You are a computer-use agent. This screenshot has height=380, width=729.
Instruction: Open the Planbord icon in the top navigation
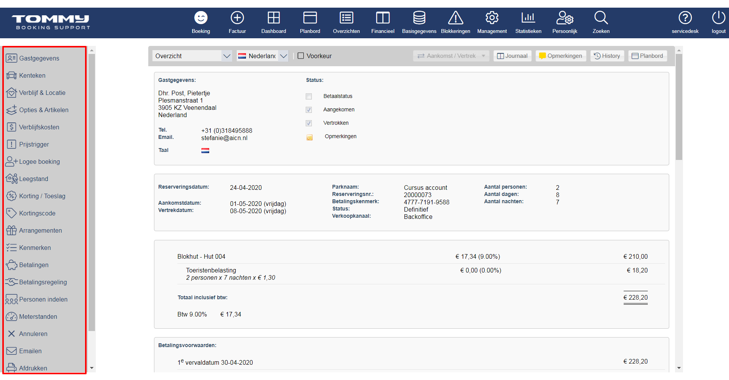coord(310,18)
